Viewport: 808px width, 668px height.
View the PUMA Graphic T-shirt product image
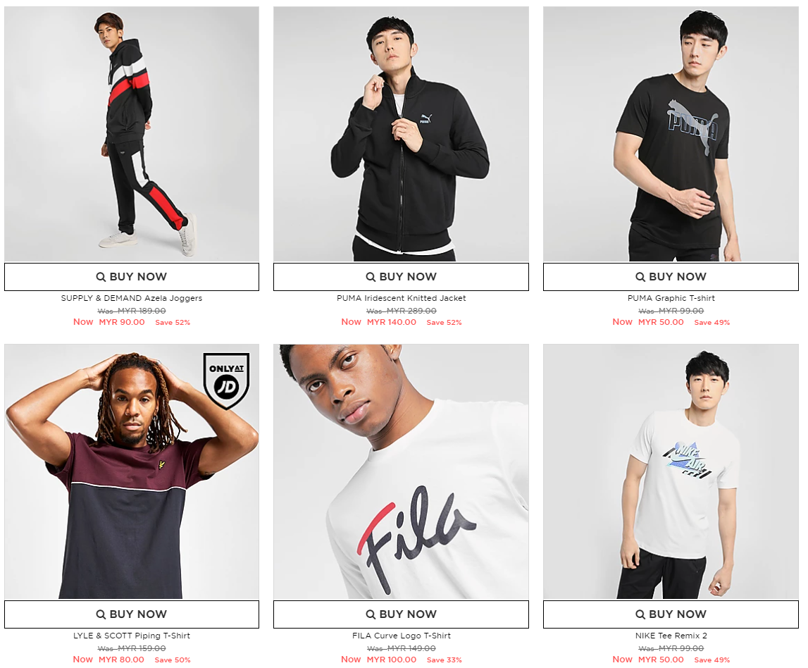click(671, 134)
